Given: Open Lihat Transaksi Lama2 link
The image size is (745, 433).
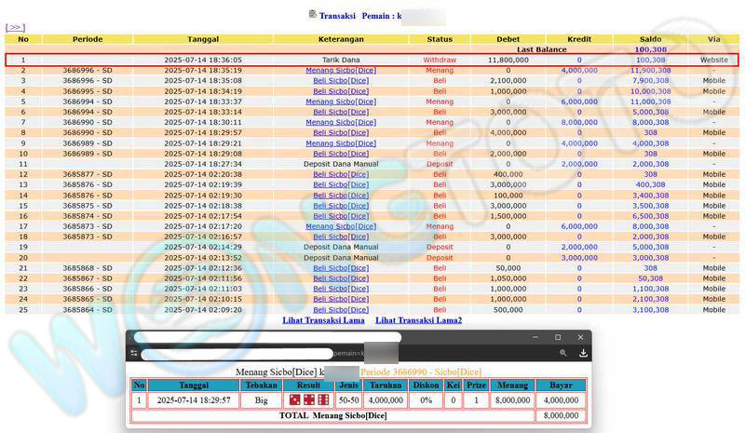Looking at the screenshot, I should (418, 320).
